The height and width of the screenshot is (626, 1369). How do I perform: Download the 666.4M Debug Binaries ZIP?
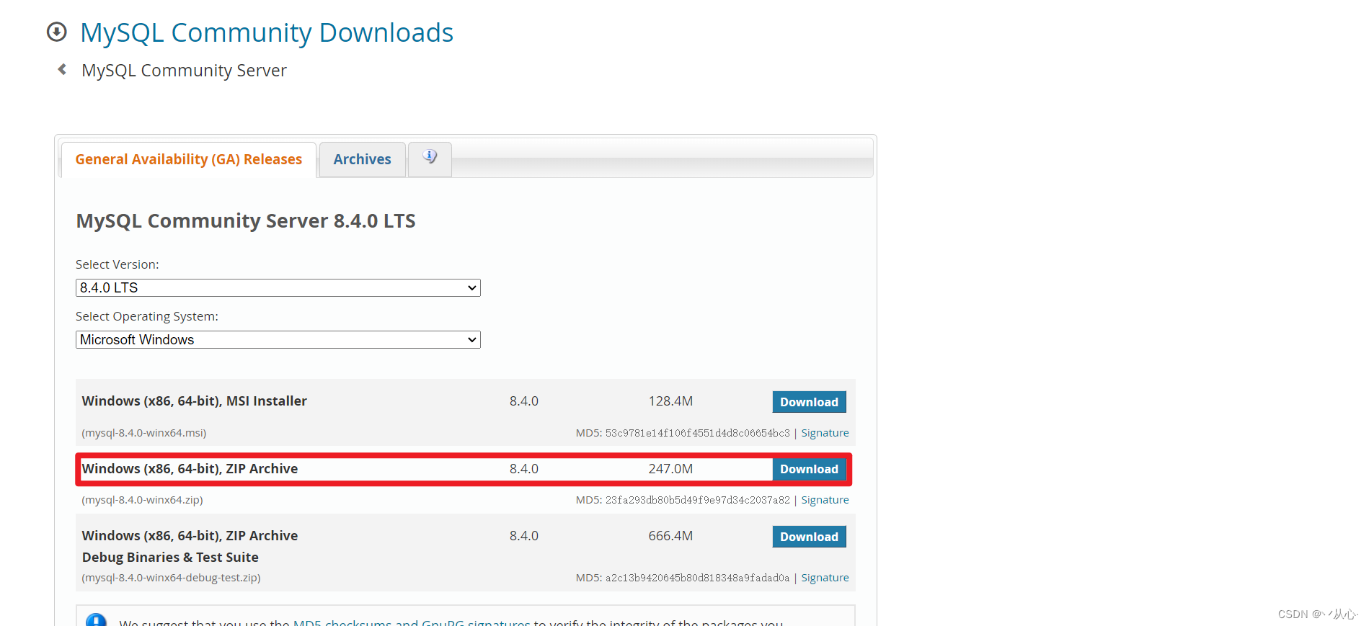click(809, 537)
